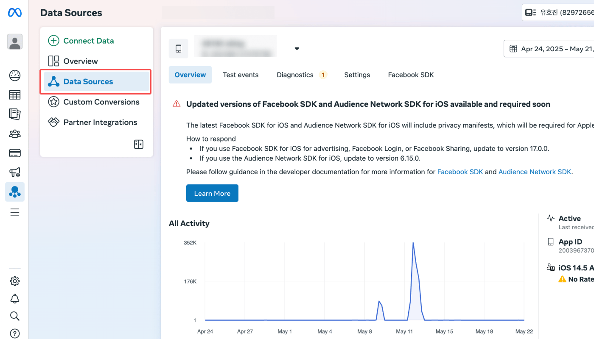Click the Data Sources page title
594x339 pixels.
pyautogui.click(x=71, y=13)
